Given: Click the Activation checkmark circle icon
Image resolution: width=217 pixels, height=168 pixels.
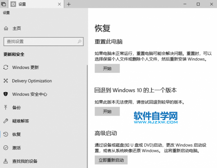Looking at the screenshot, I should tap(6, 147).
